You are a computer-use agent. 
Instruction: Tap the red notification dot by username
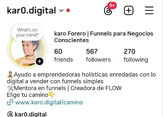tap(68, 10)
